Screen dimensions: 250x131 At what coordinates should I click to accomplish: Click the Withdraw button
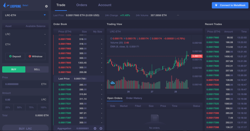pyautogui.click(x=36, y=56)
